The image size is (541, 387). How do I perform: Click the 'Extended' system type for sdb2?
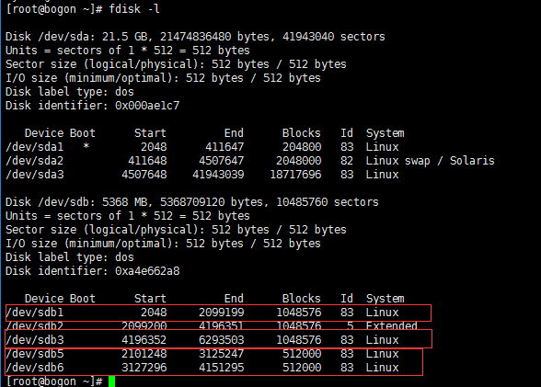pyautogui.click(x=392, y=325)
